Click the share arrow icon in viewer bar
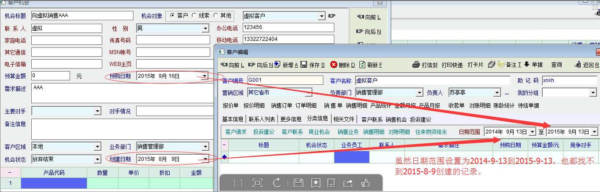The width and height of the screenshot is (600, 192). pyautogui.click(x=348, y=182)
